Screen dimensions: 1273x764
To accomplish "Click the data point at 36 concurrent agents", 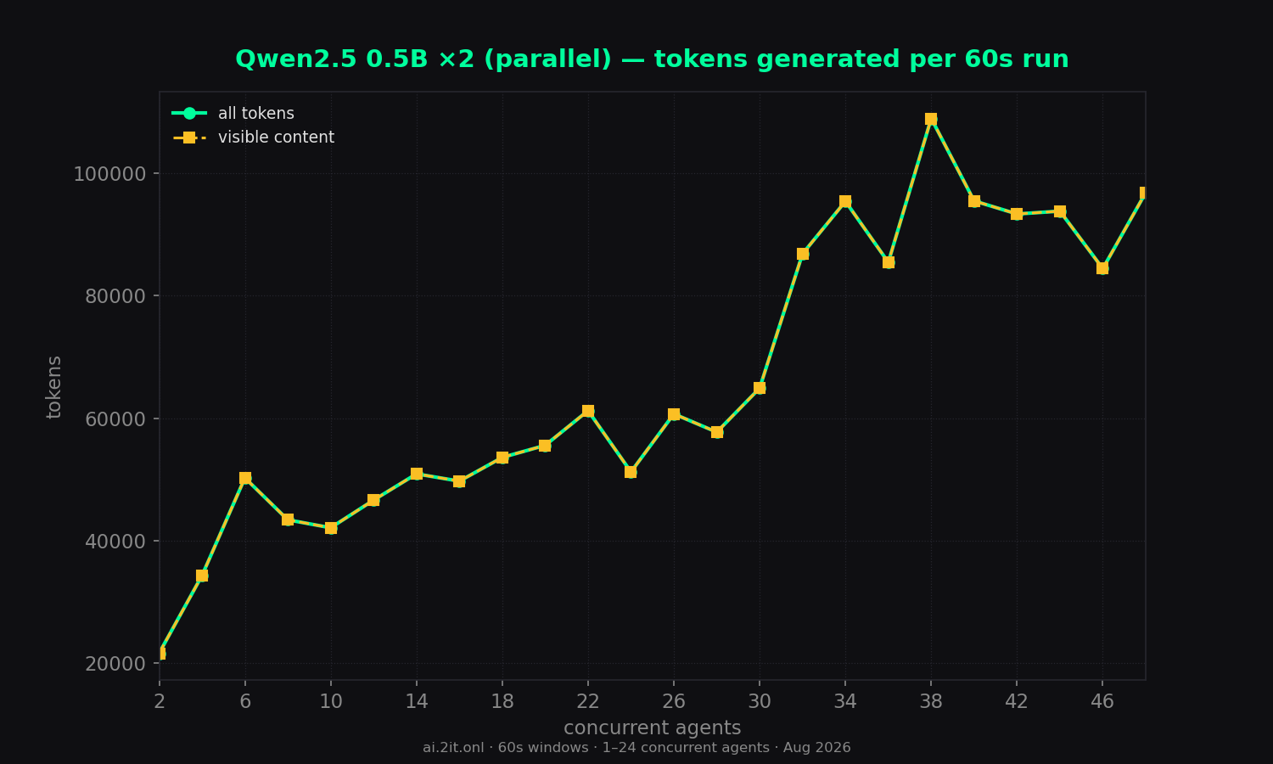I will point(889,262).
